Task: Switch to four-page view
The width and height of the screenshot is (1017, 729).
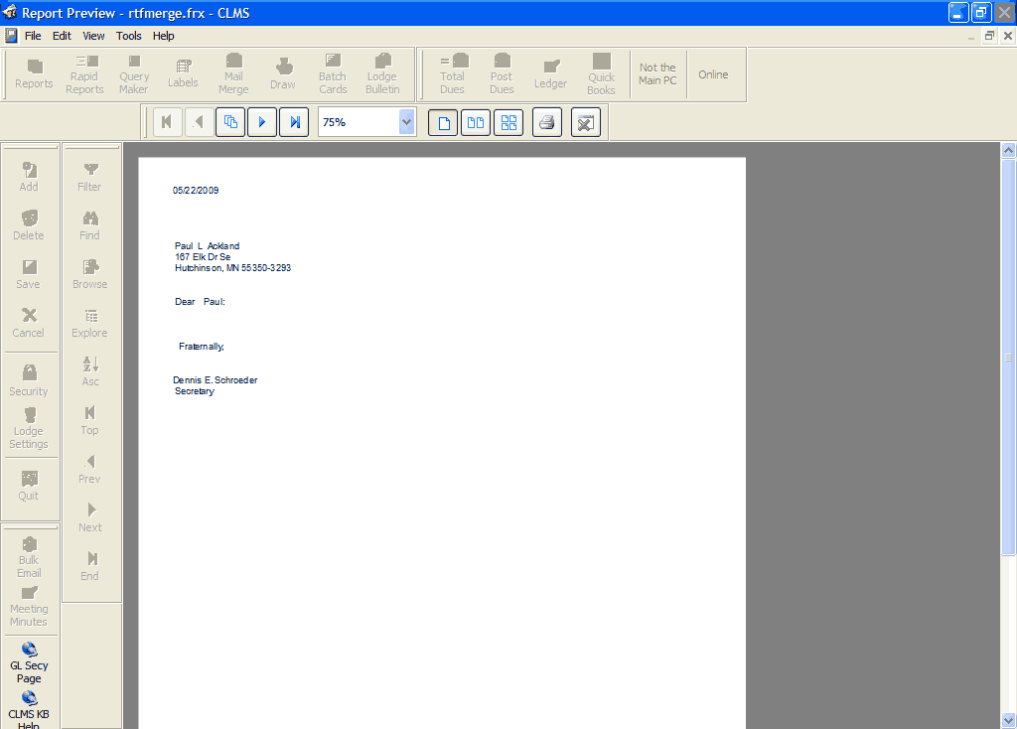Action: (x=508, y=122)
